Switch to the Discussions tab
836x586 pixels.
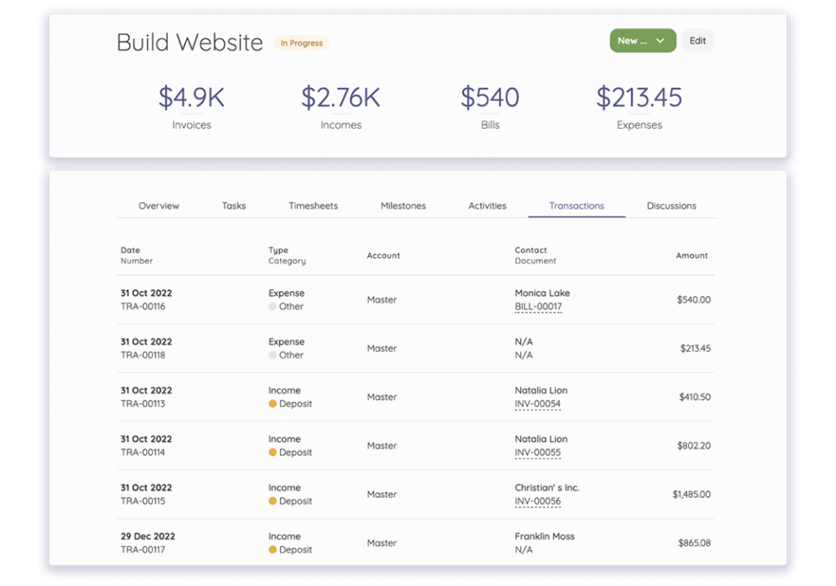pos(671,206)
